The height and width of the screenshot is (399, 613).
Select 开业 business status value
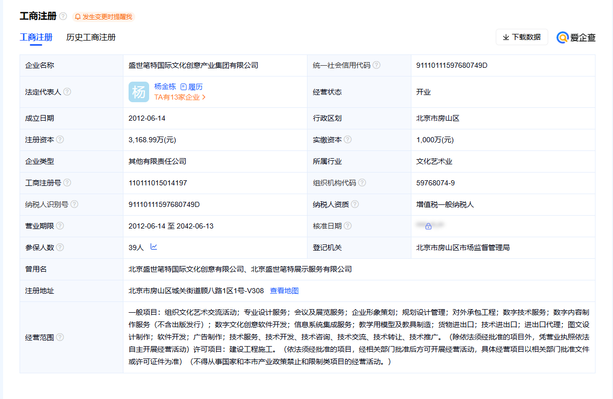tap(423, 92)
